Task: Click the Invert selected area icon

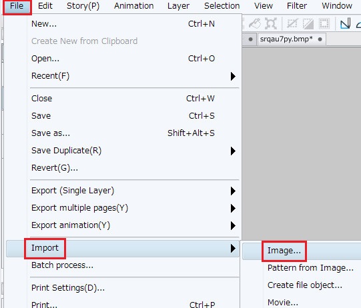Action: point(308,23)
